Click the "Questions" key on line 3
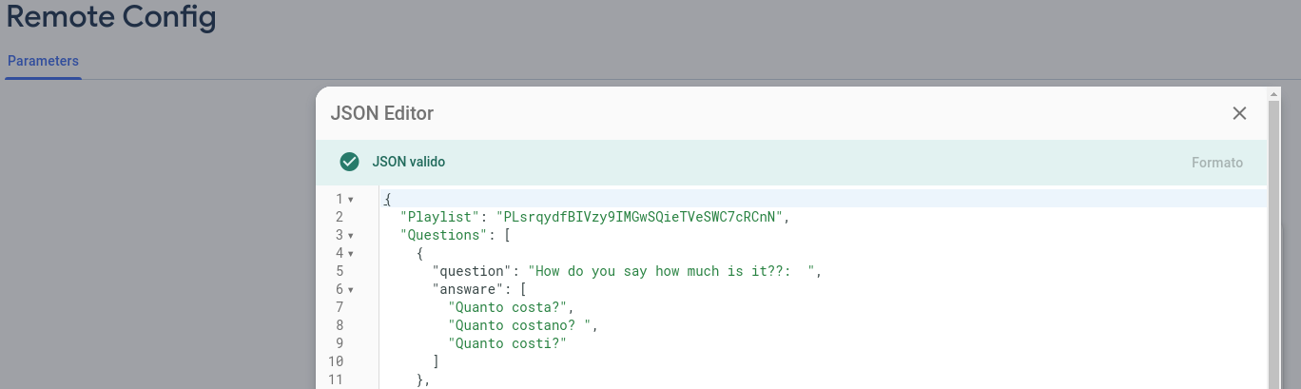1301x389 pixels. pyautogui.click(x=443, y=235)
